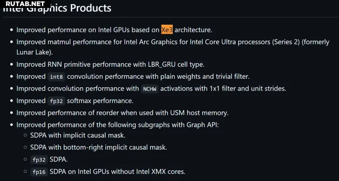The image size is (339, 181).
Task: Click 'SDPA with implicit causal mask' item
Action: pos(78,135)
